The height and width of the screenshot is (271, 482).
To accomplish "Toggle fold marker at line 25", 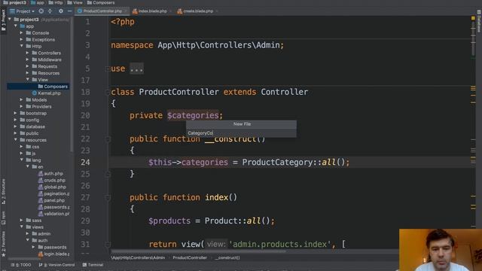I will point(108,174).
